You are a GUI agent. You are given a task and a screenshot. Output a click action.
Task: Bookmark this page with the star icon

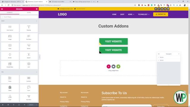tap(135, 5)
